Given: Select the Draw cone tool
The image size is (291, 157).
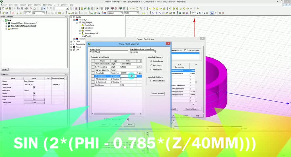Looking at the screenshot, I should [x=181, y=9].
